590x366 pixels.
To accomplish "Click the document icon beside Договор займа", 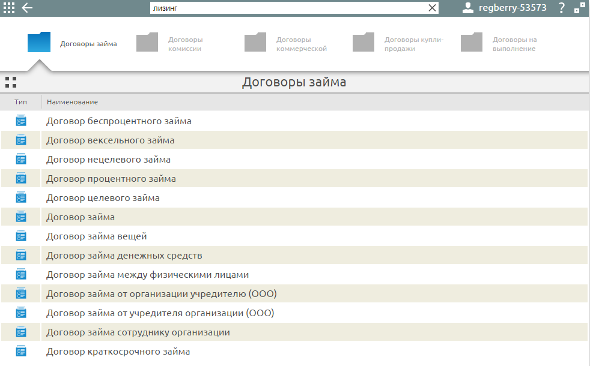I will coord(21,217).
